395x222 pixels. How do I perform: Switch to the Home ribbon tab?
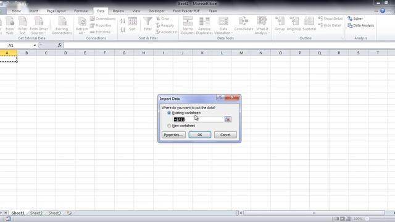16,11
